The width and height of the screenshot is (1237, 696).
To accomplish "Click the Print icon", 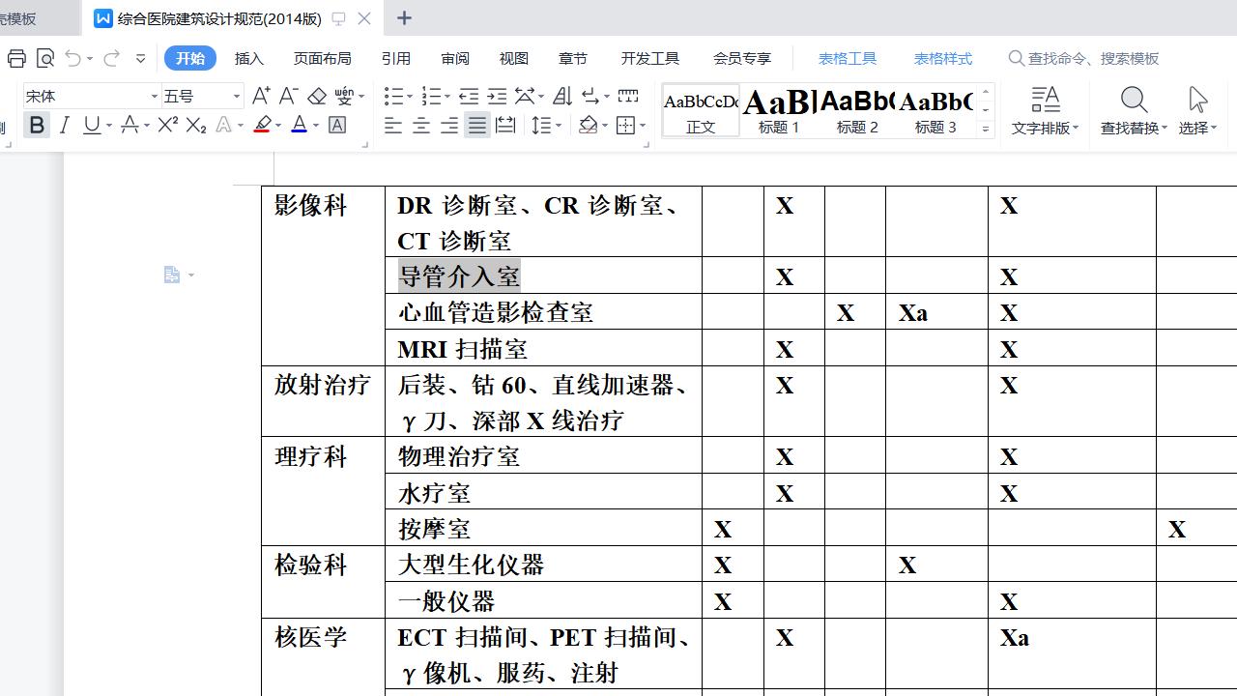I will point(16,59).
